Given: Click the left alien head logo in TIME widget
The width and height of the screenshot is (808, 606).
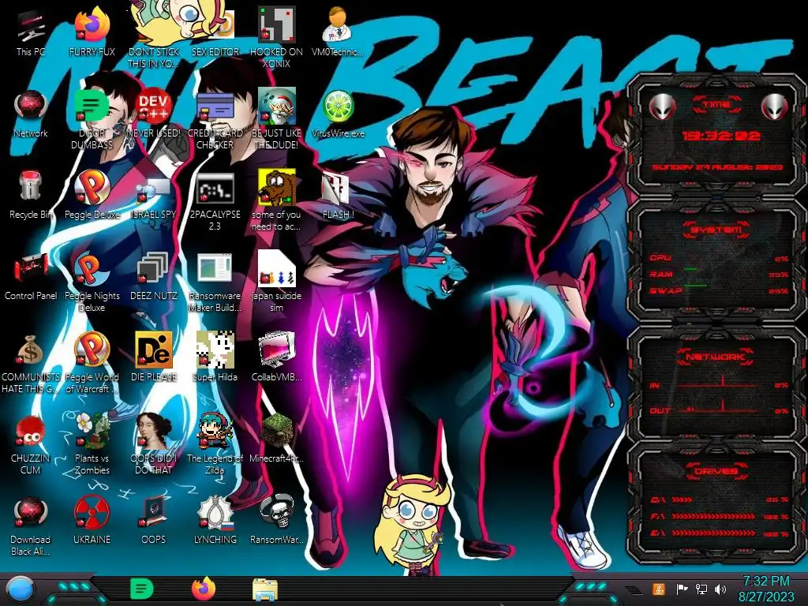Looking at the screenshot, I should pos(662,107).
